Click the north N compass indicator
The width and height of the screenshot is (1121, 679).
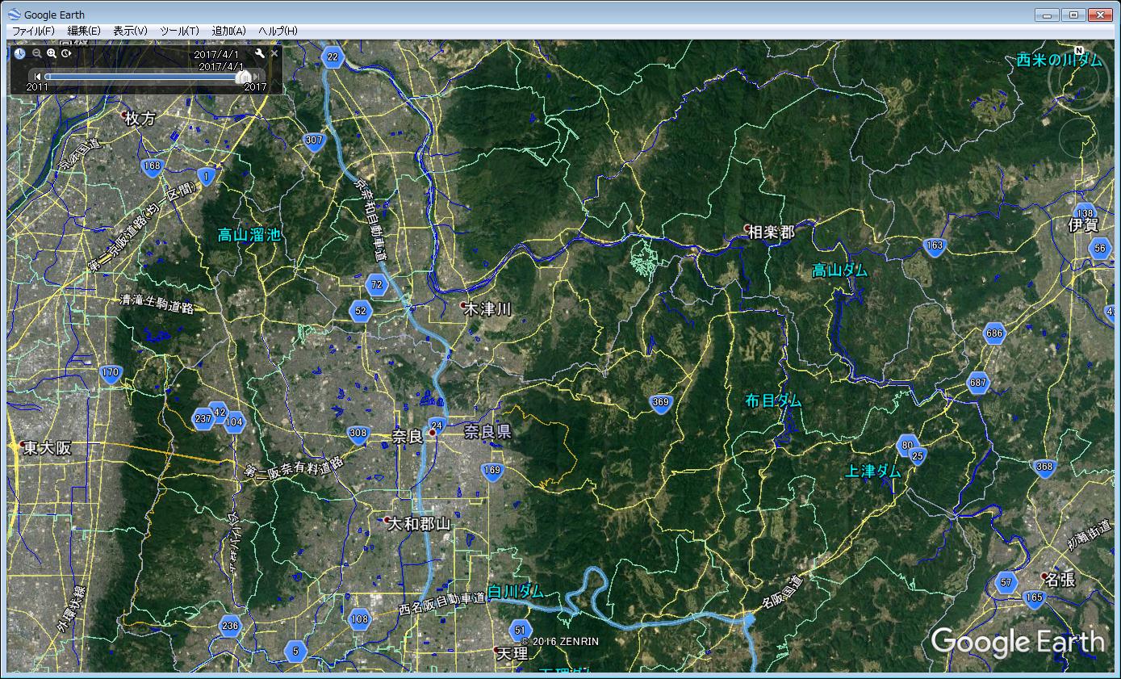pos(1078,52)
